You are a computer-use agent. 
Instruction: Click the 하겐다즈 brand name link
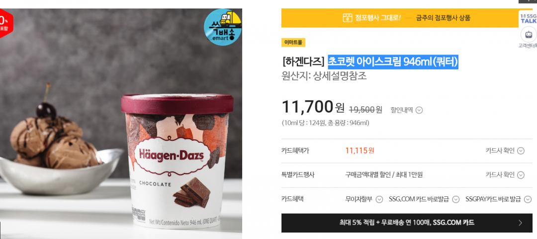pyautogui.click(x=303, y=62)
